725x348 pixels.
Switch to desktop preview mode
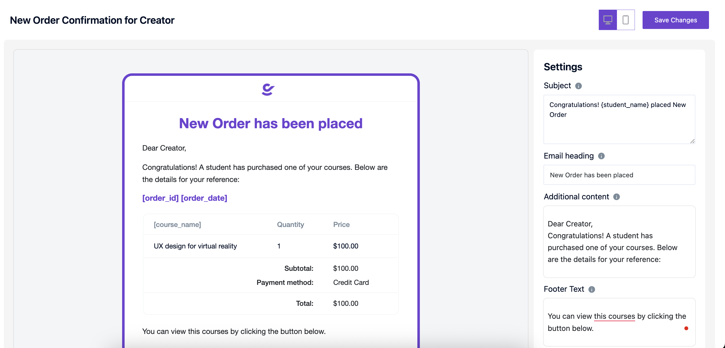608,20
